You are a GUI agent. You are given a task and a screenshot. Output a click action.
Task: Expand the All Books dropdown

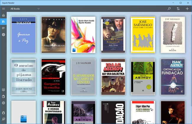coord(25,9)
